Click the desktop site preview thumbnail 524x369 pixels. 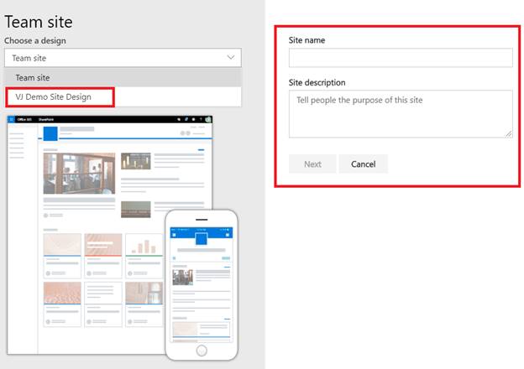coord(110,235)
